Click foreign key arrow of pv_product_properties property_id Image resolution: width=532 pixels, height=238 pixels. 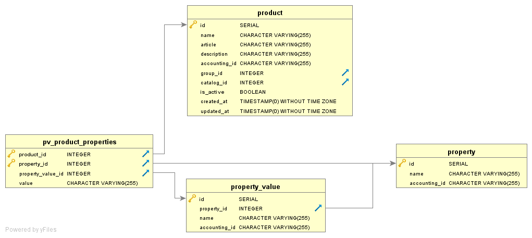point(146,164)
